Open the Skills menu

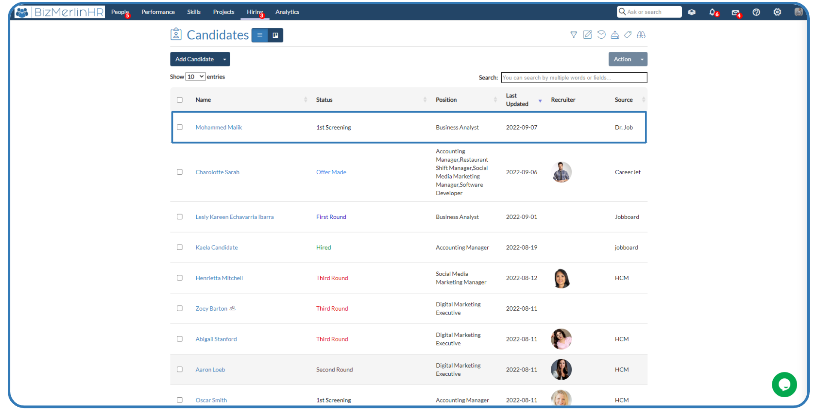pos(194,12)
